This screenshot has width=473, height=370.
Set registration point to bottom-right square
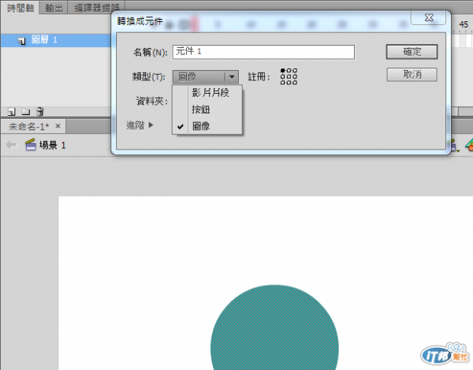[x=295, y=82]
